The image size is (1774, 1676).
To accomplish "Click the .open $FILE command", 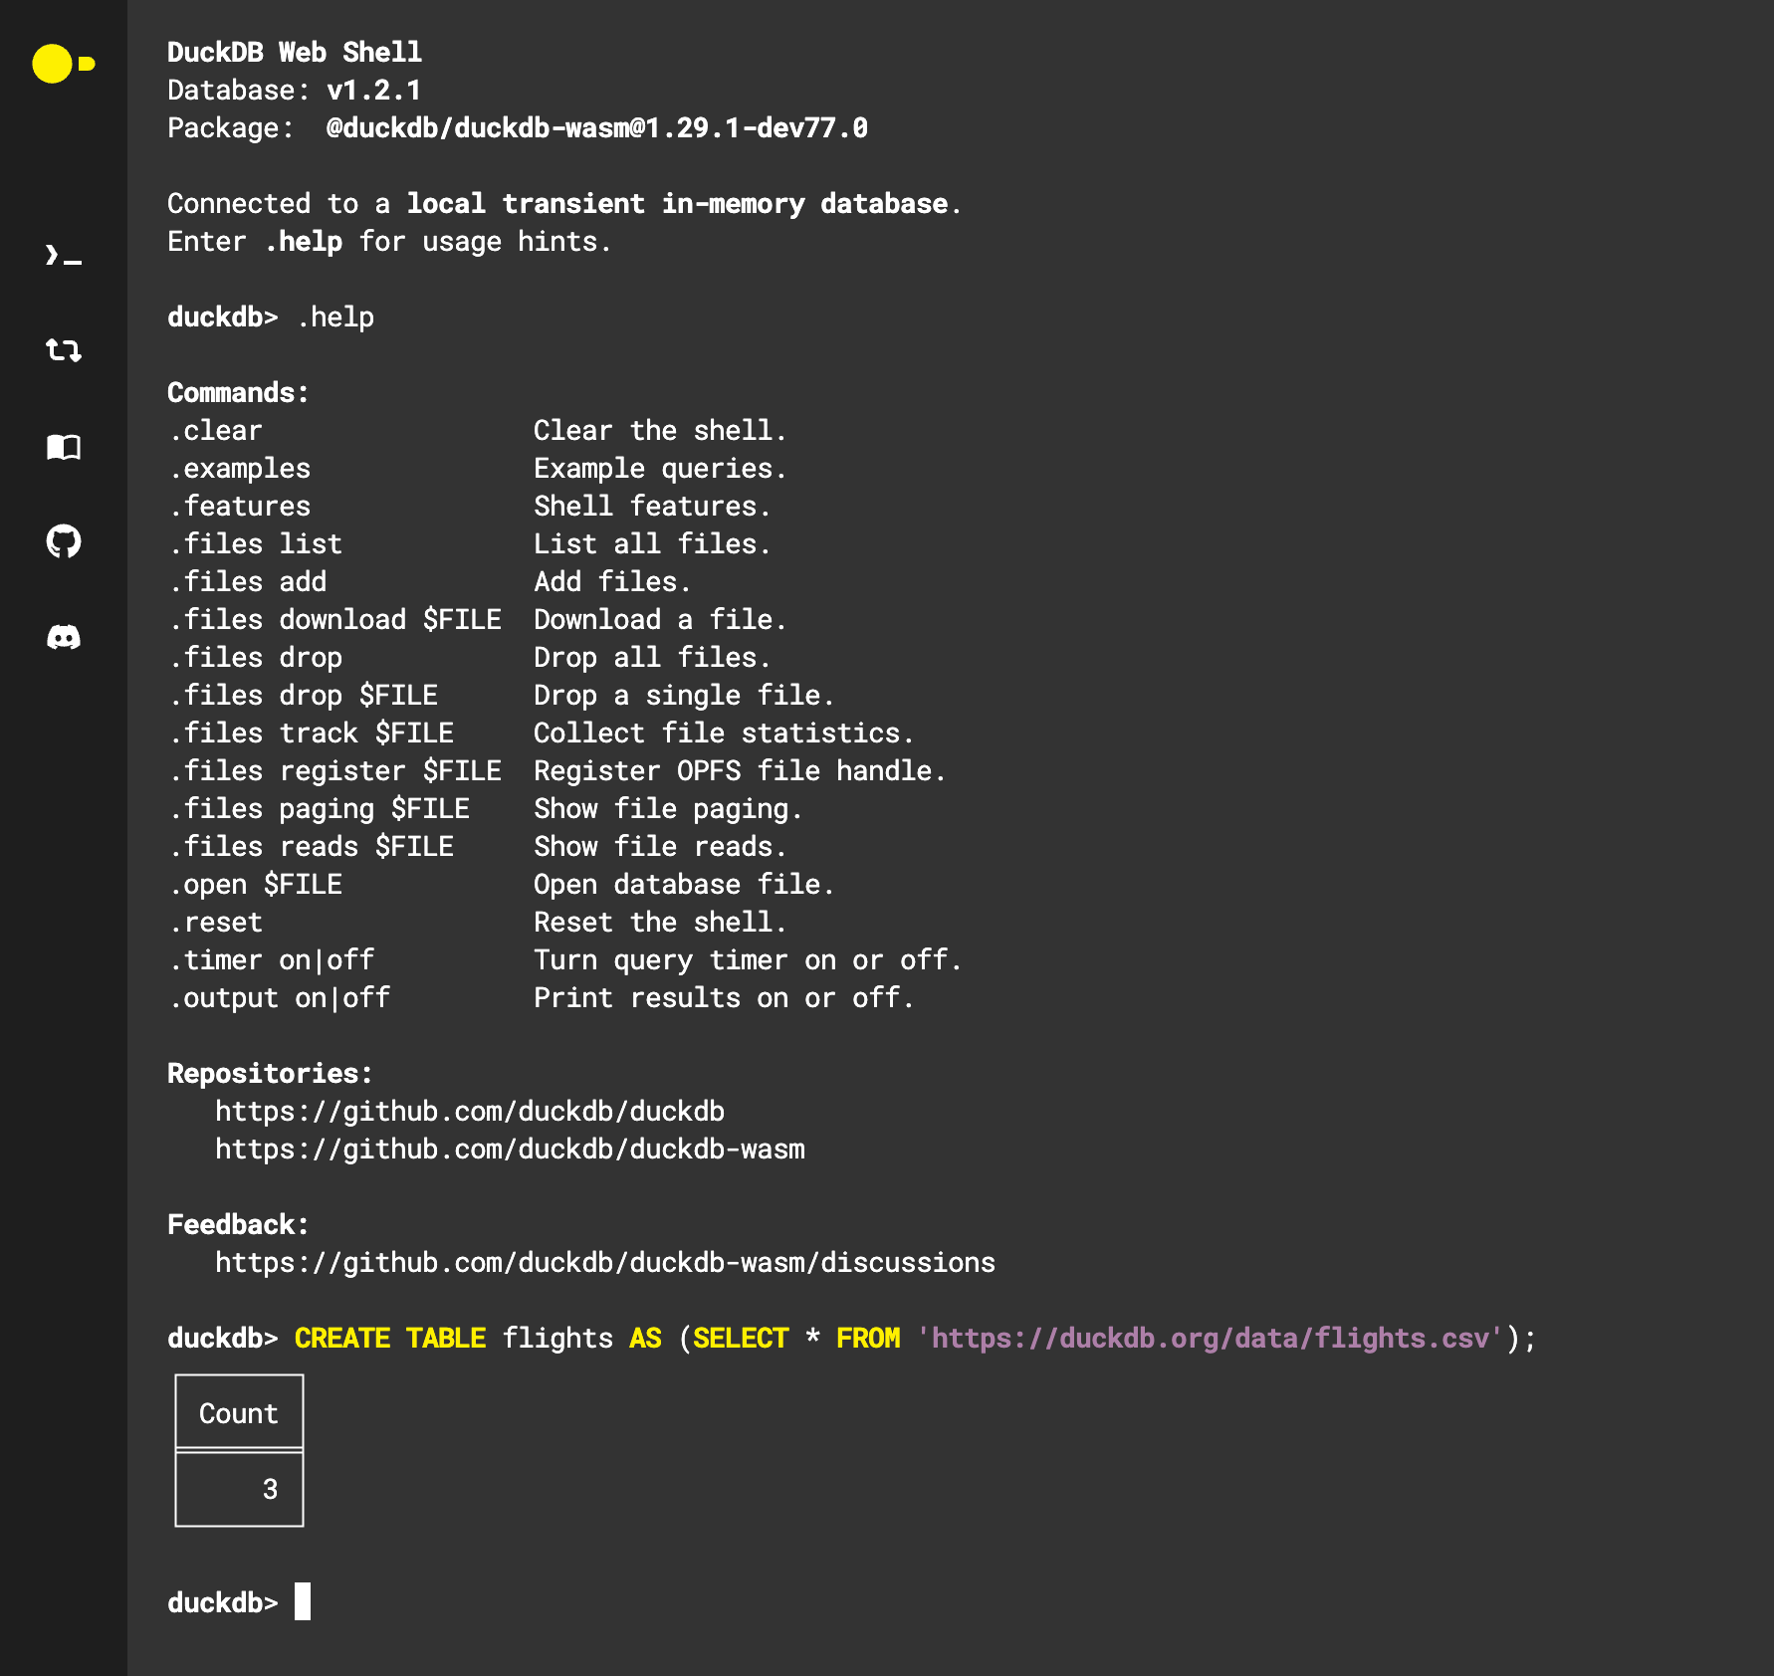I will tap(255, 884).
